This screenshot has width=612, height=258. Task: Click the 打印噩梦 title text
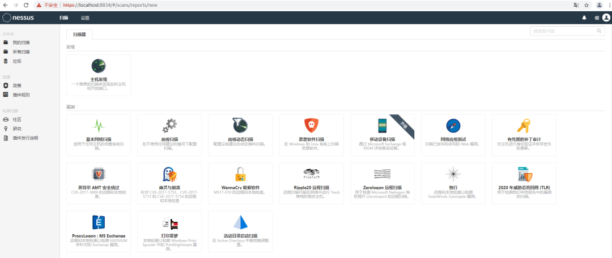pyautogui.click(x=169, y=236)
